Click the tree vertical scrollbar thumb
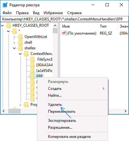 point(55,30)
